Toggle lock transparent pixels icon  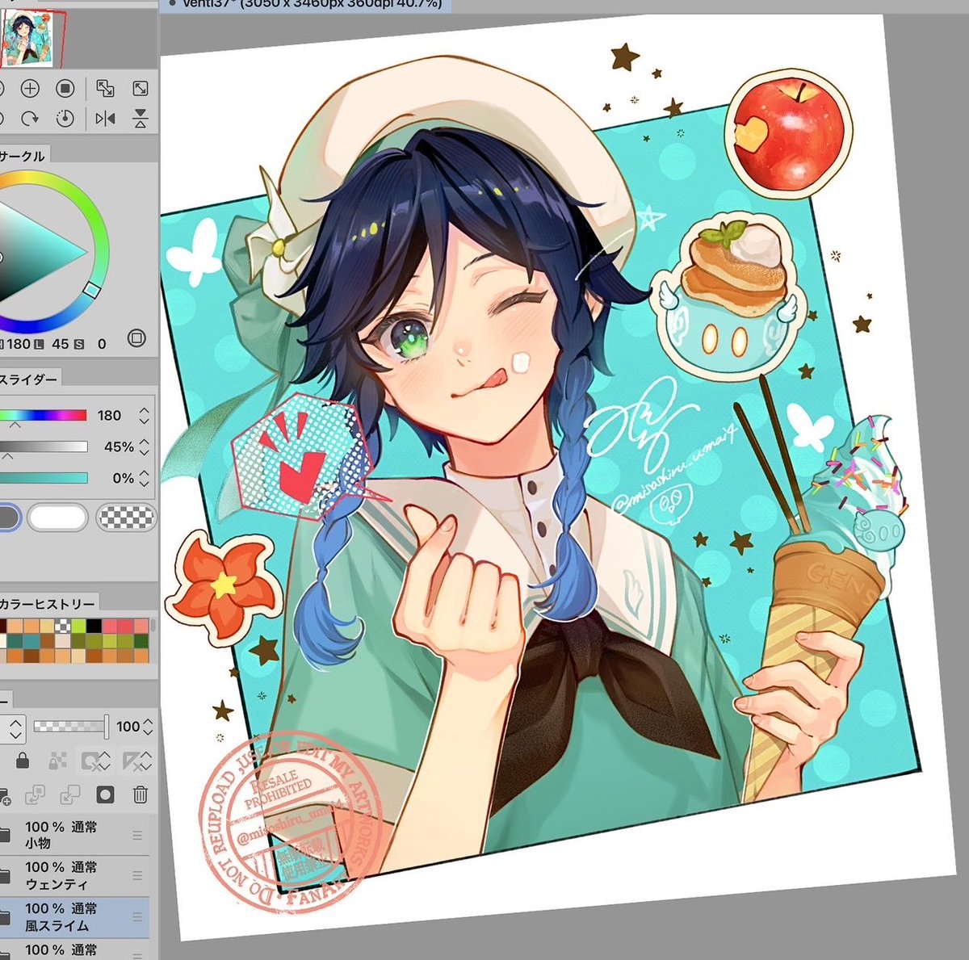tap(57, 761)
